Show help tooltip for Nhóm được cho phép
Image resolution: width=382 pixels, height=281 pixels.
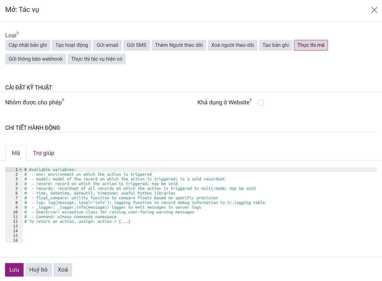coord(63,100)
